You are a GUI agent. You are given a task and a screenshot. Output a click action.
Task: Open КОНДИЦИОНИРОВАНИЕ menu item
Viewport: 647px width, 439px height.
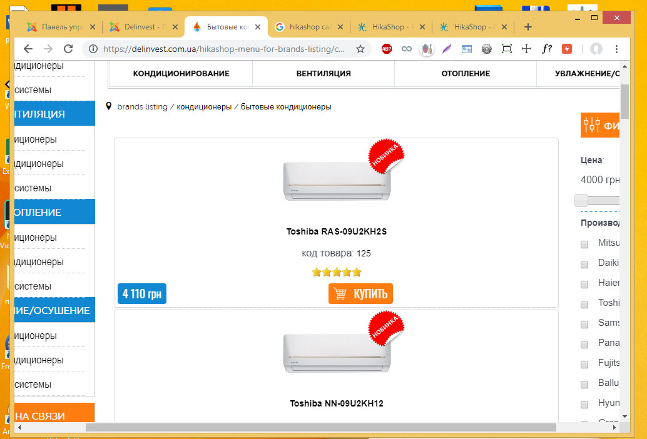coord(181,73)
